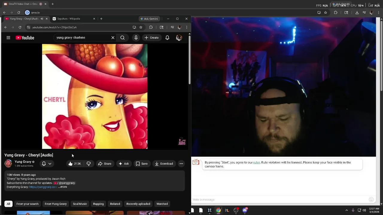The height and width of the screenshot is (215, 383).
Task: Open taskbar volume speaker control
Action: tap(364, 210)
